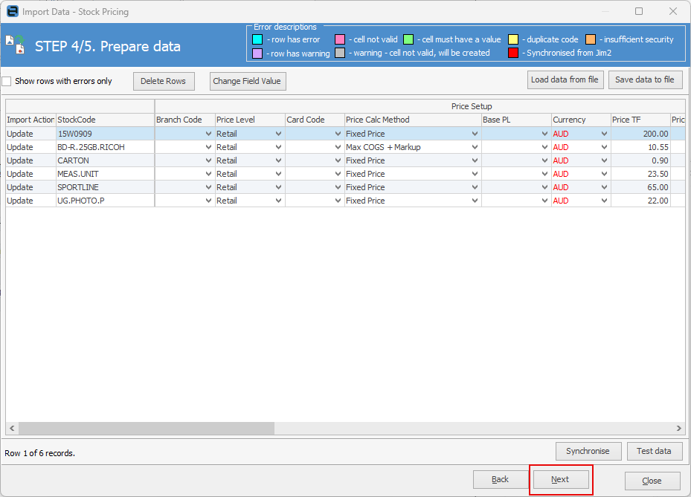The width and height of the screenshot is (691, 497).
Task: Click the Jim2 app icon in title bar
Action: [x=12, y=11]
